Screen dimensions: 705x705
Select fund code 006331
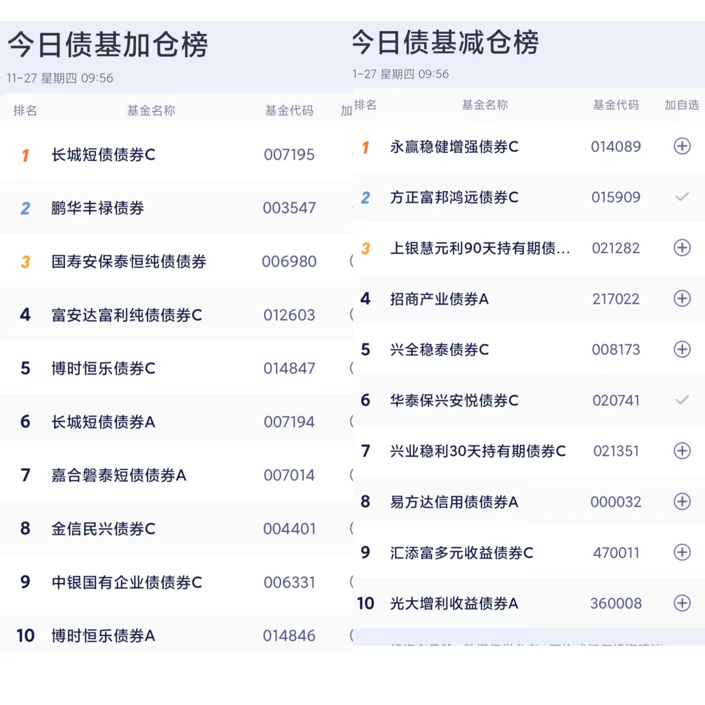[289, 582]
